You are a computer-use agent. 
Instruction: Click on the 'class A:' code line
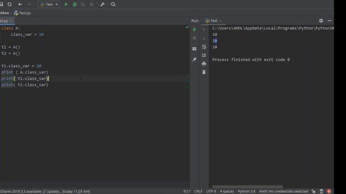(11, 28)
